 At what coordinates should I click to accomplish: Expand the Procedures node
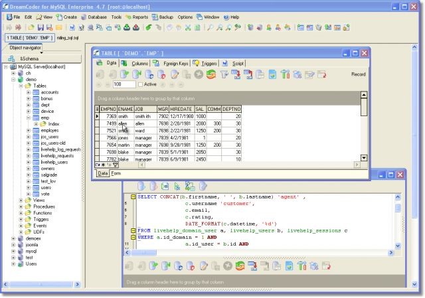21,206
